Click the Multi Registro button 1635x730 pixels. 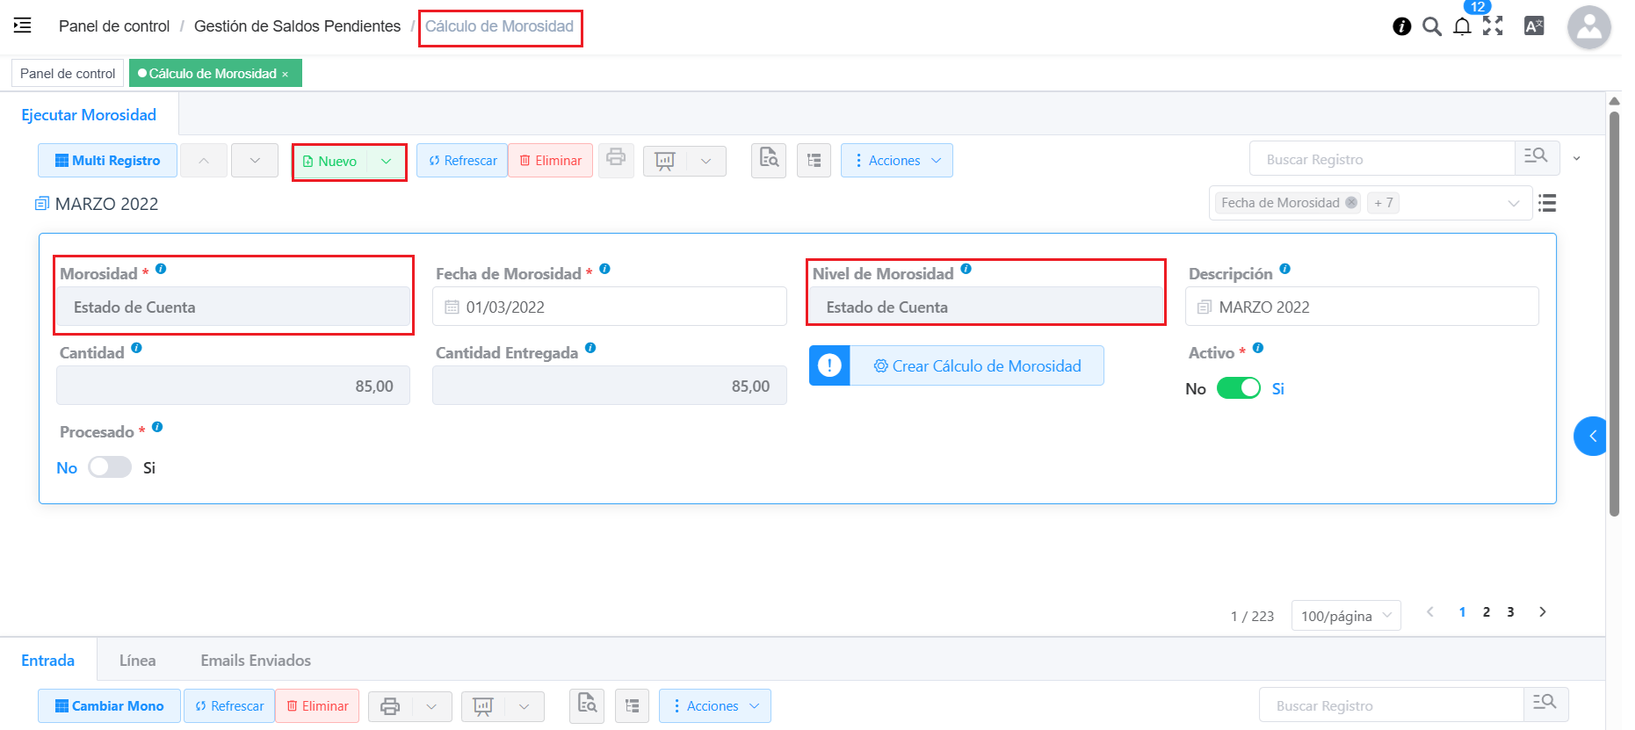tap(107, 161)
